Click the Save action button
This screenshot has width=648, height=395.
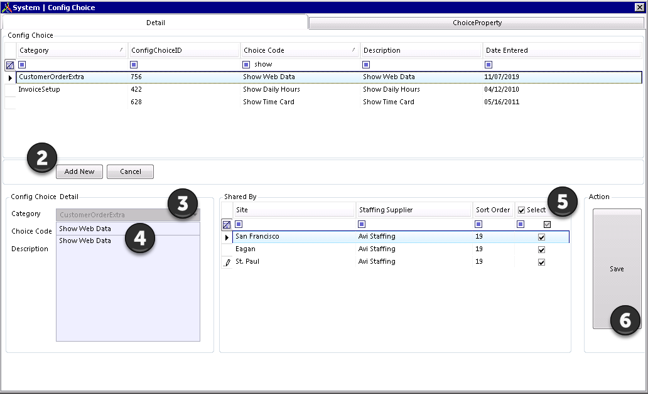[617, 269]
